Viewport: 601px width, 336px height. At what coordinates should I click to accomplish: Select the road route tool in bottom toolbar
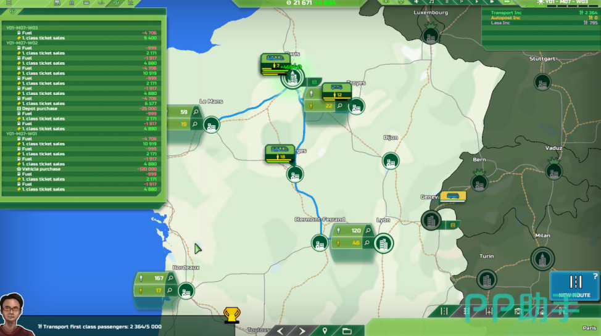click(x=444, y=311)
